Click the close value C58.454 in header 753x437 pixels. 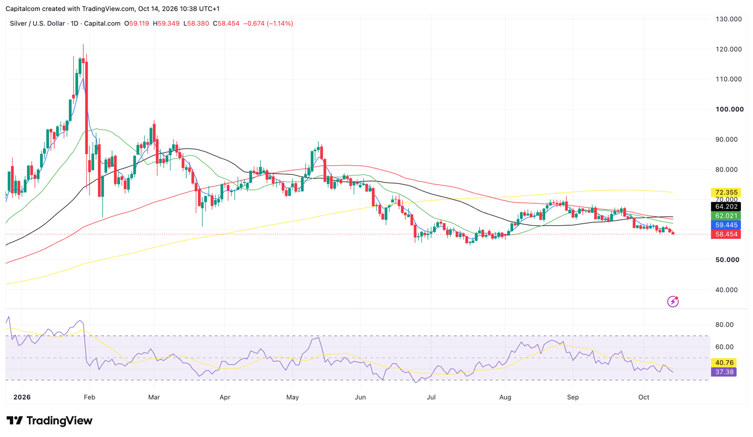tap(226, 24)
